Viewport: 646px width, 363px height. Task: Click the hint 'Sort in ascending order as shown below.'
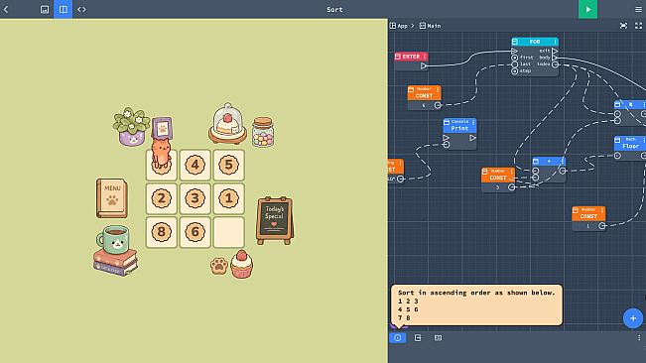pyautogui.click(x=476, y=293)
